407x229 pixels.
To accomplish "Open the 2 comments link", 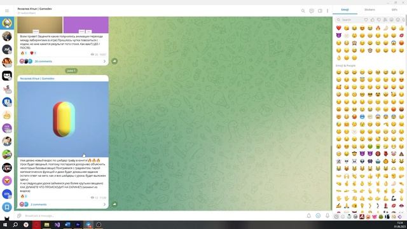I will click(x=38, y=204).
